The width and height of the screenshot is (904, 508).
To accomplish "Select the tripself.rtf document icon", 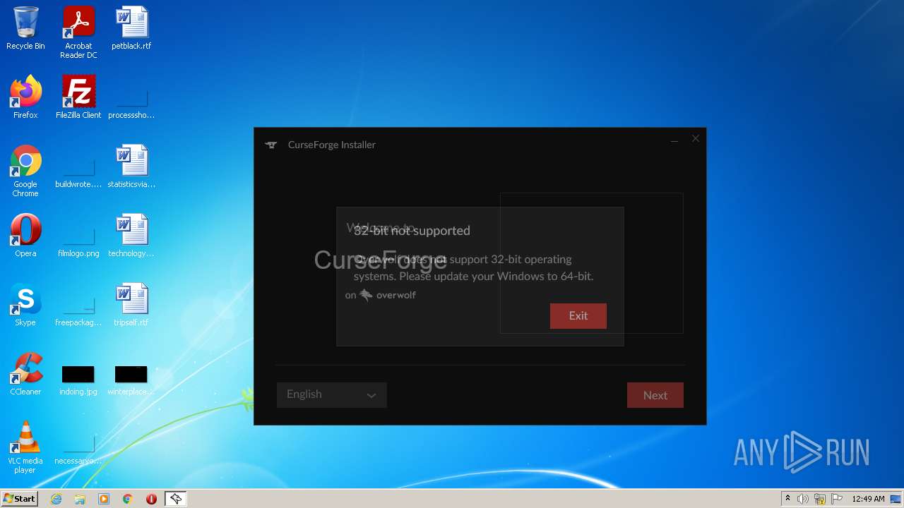I will (131, 305).
